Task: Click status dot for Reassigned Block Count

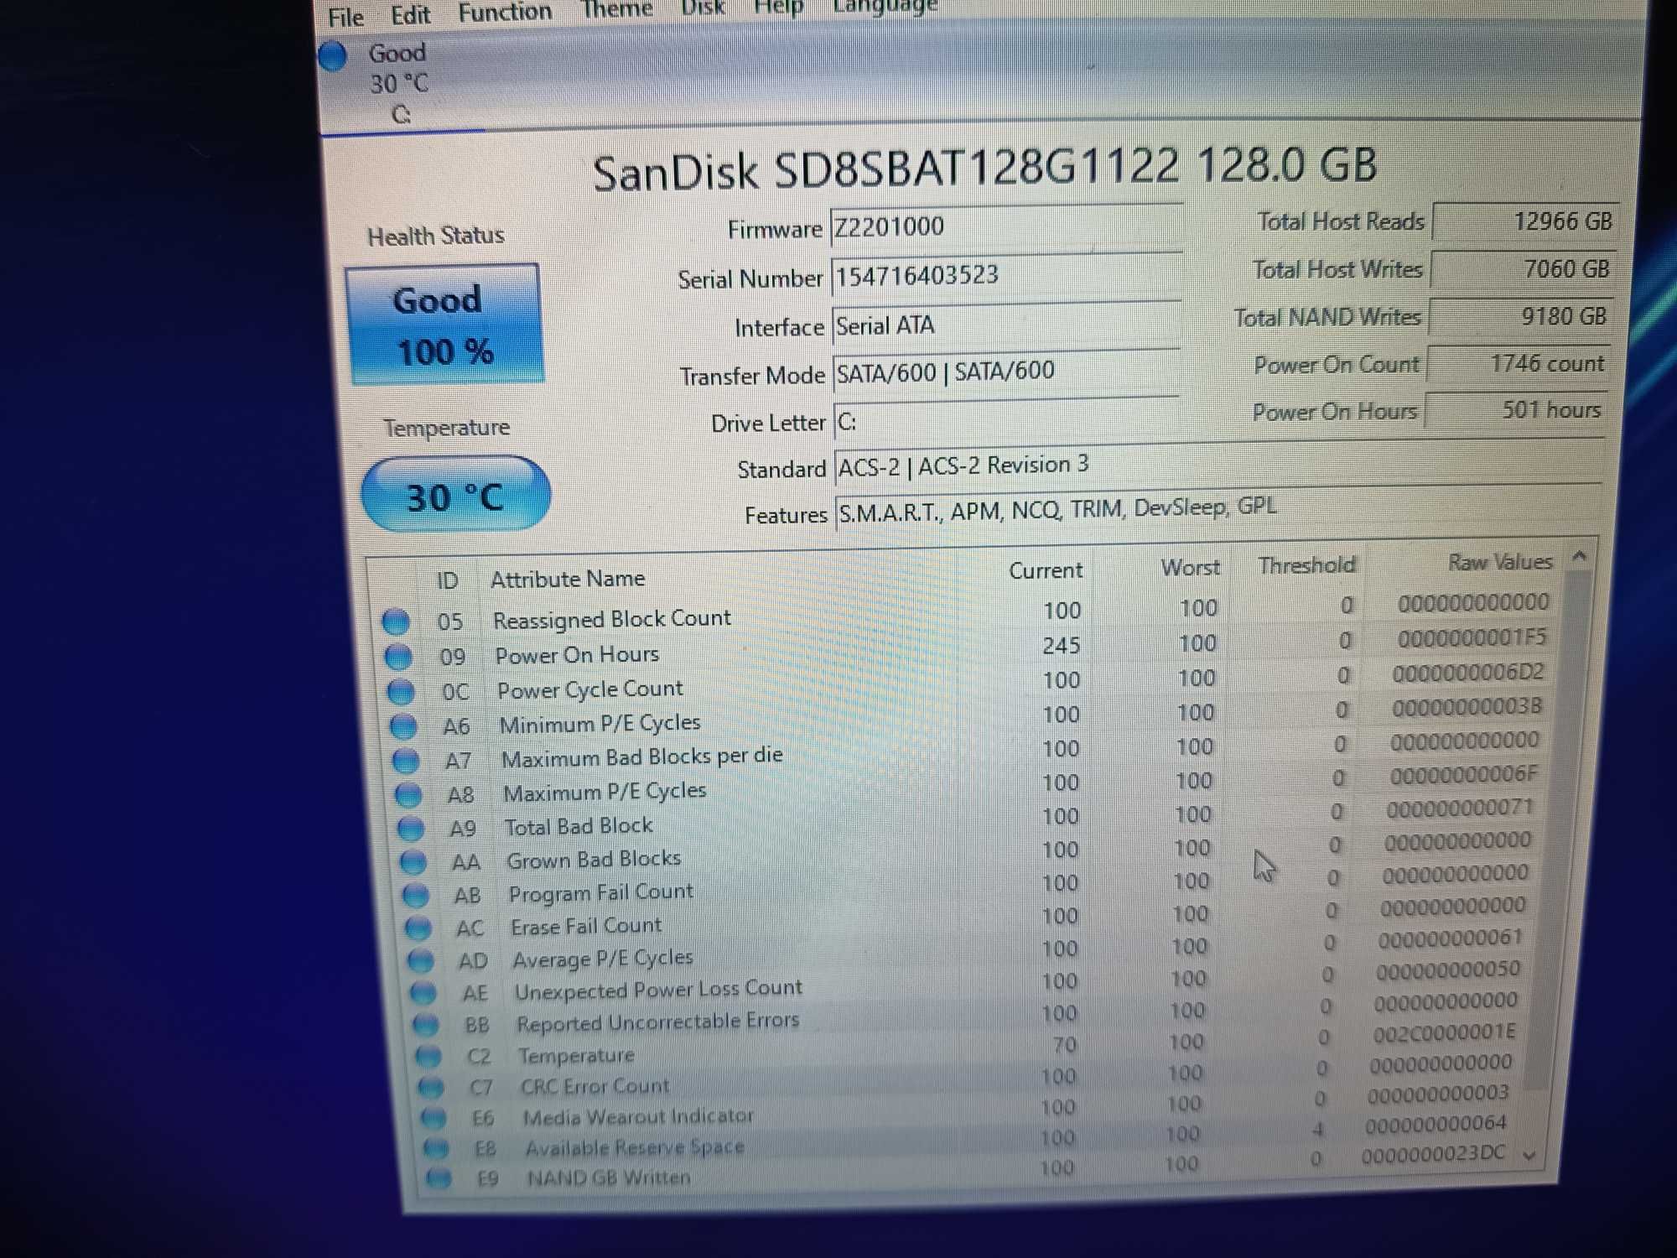Action: [396, 622]
